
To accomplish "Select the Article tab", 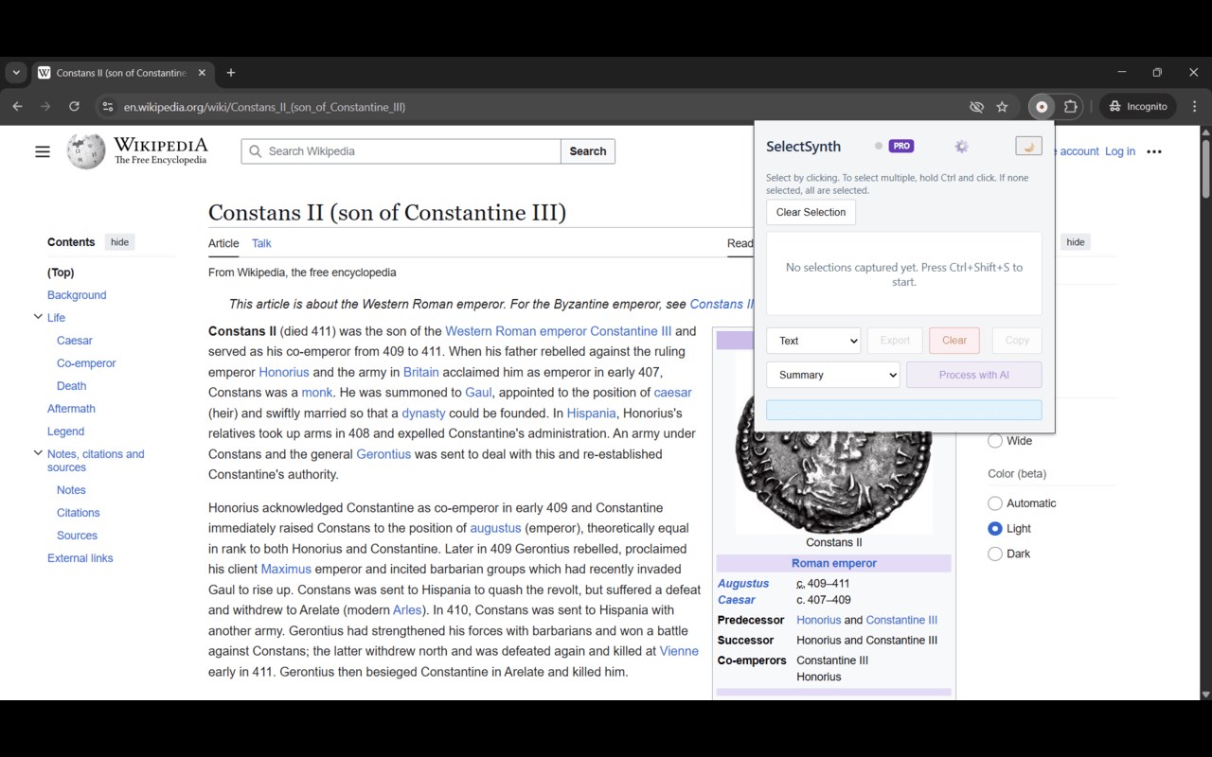I will (223, 243).
